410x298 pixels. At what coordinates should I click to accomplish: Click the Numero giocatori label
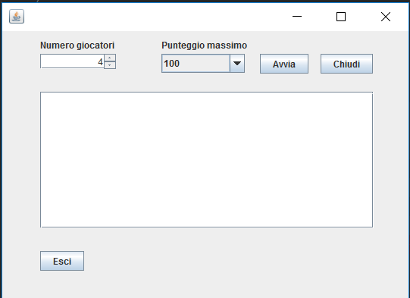click(x=77, y=45)
